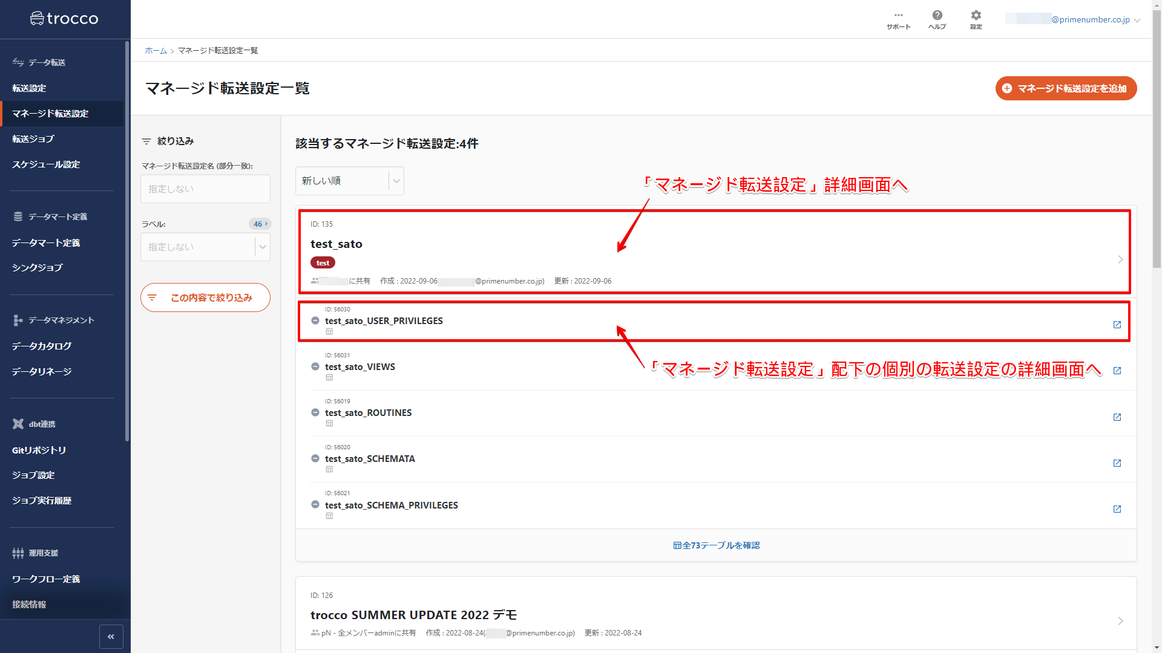Viewport: 1162px width, 653px height.
Task: Open test_sato_USER_PRIVILEGES in new tab icon
Action: click(x=1117, y=325)
